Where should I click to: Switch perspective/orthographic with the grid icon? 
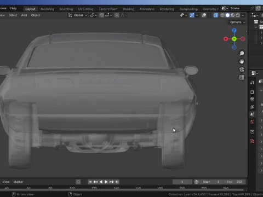242,77
